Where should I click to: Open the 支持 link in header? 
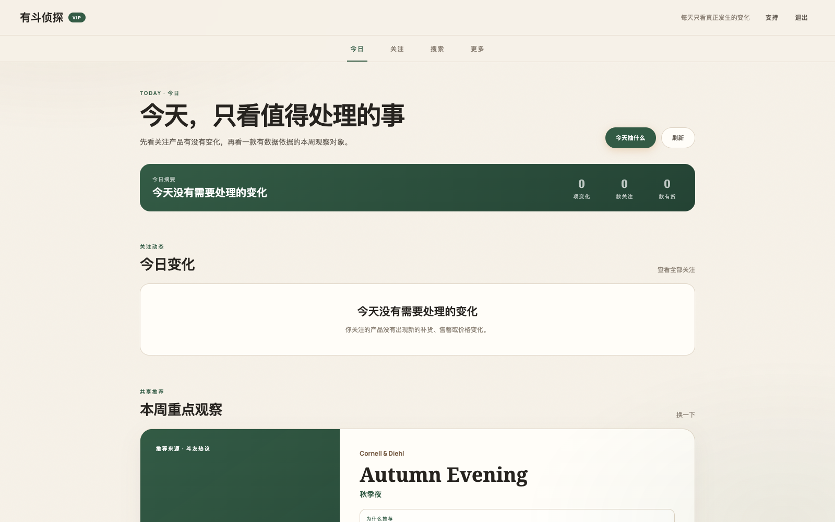pyautogui.click(x=771, y=18)
